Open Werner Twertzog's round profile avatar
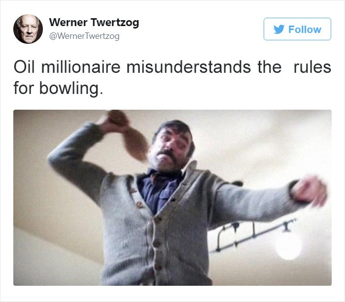This screenshot has width=345, height=302. pyautogui.click(x=28, y=29)
